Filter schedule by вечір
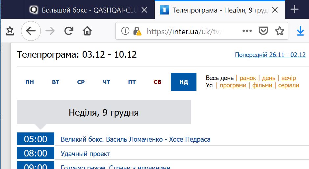The image size is (309, 169). (289, 78)
